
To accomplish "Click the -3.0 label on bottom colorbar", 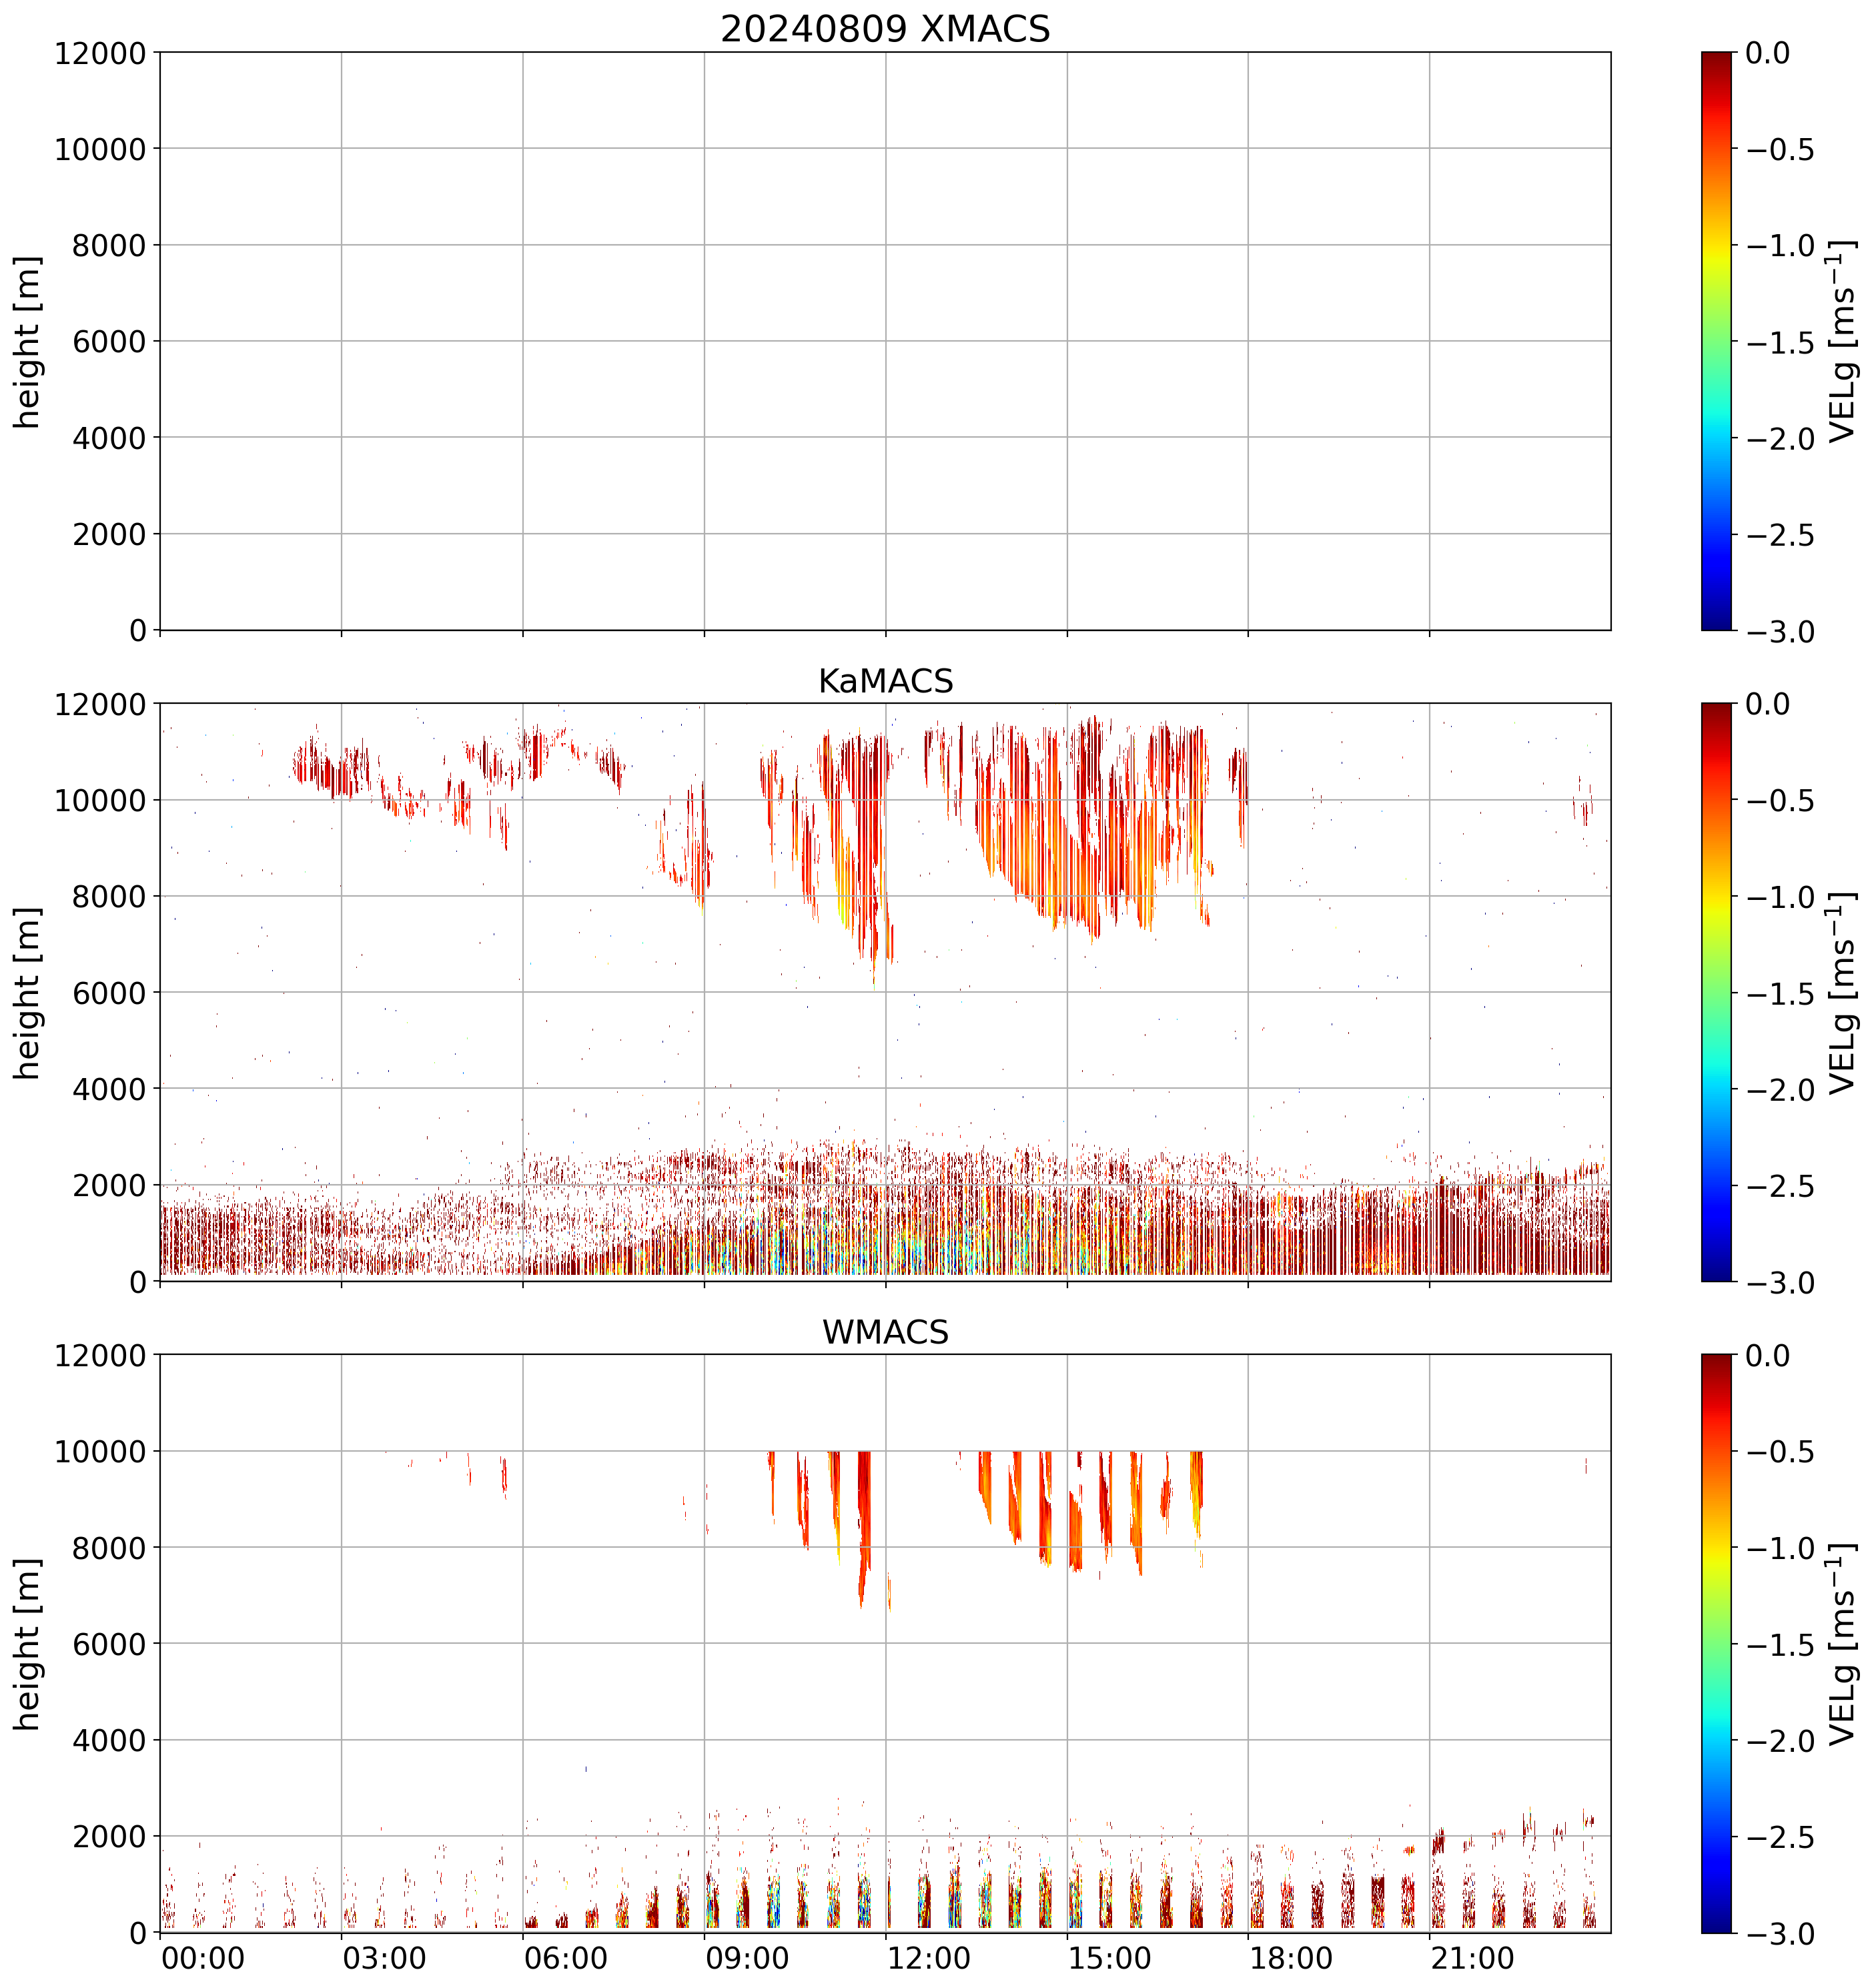I will 1780,1934.
